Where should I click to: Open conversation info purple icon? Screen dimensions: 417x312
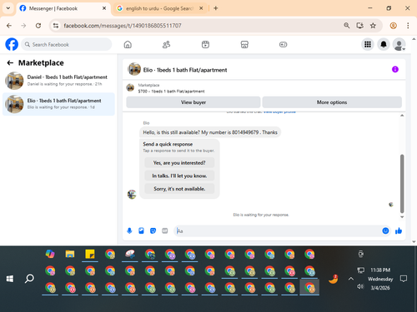click(x=395, y=69)
